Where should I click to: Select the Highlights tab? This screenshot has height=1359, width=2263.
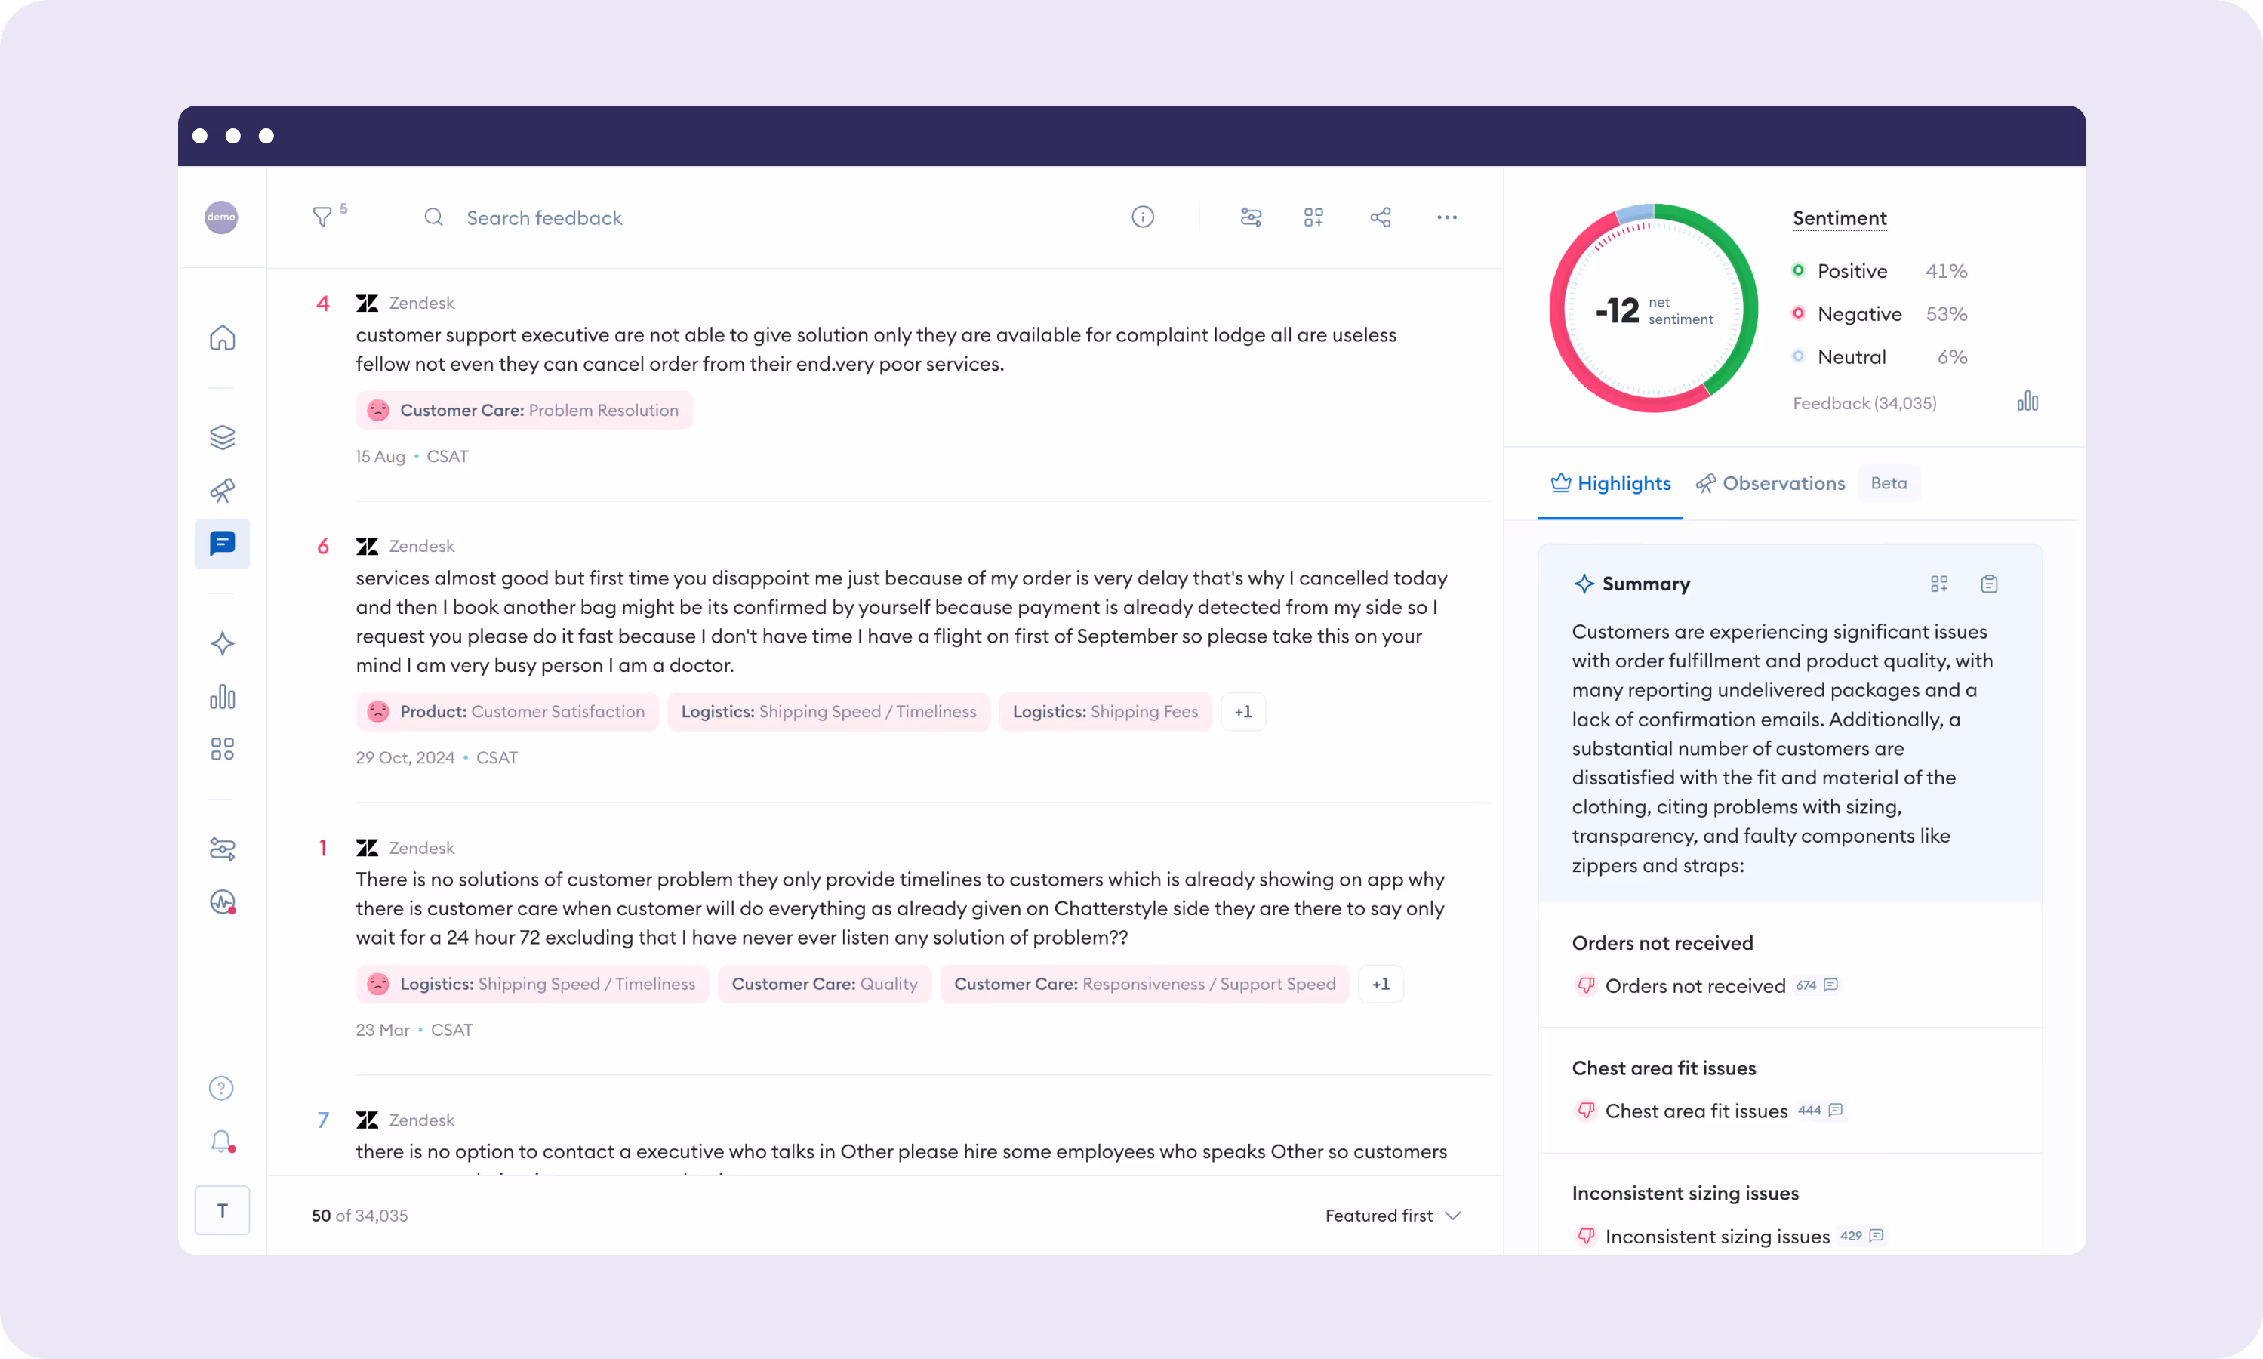point(1610,483)
